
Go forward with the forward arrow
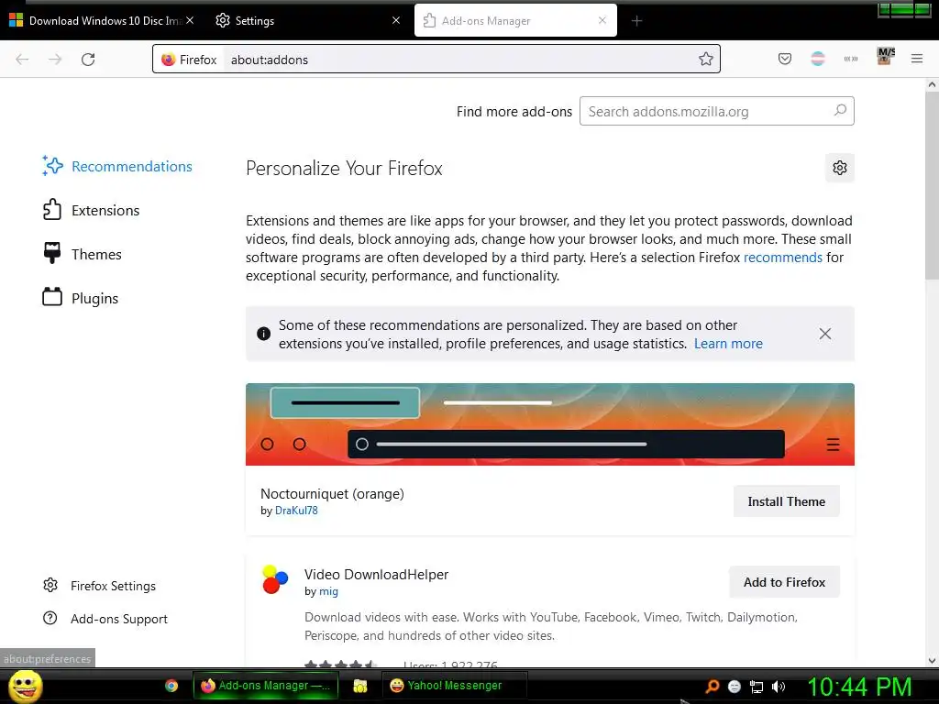coord(55,60)
